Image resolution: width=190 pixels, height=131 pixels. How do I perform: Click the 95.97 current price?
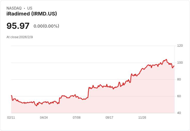(x=18, y=26)
